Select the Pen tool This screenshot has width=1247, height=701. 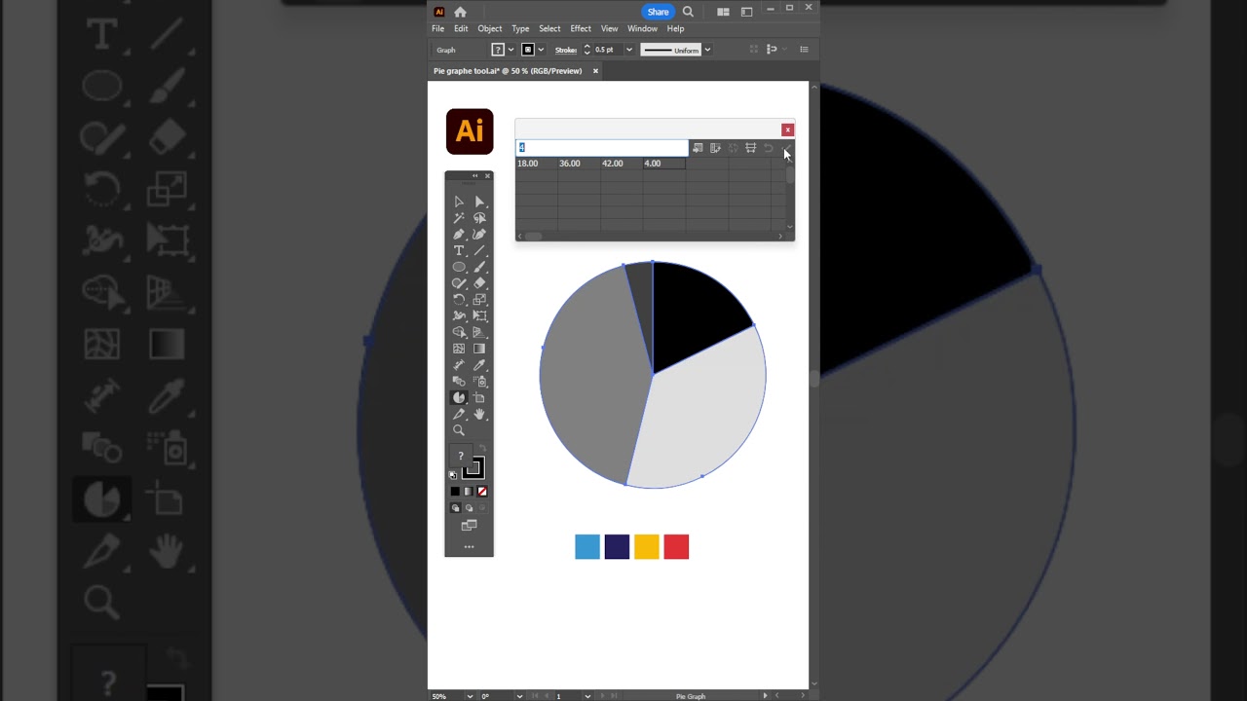click(459, 235)
